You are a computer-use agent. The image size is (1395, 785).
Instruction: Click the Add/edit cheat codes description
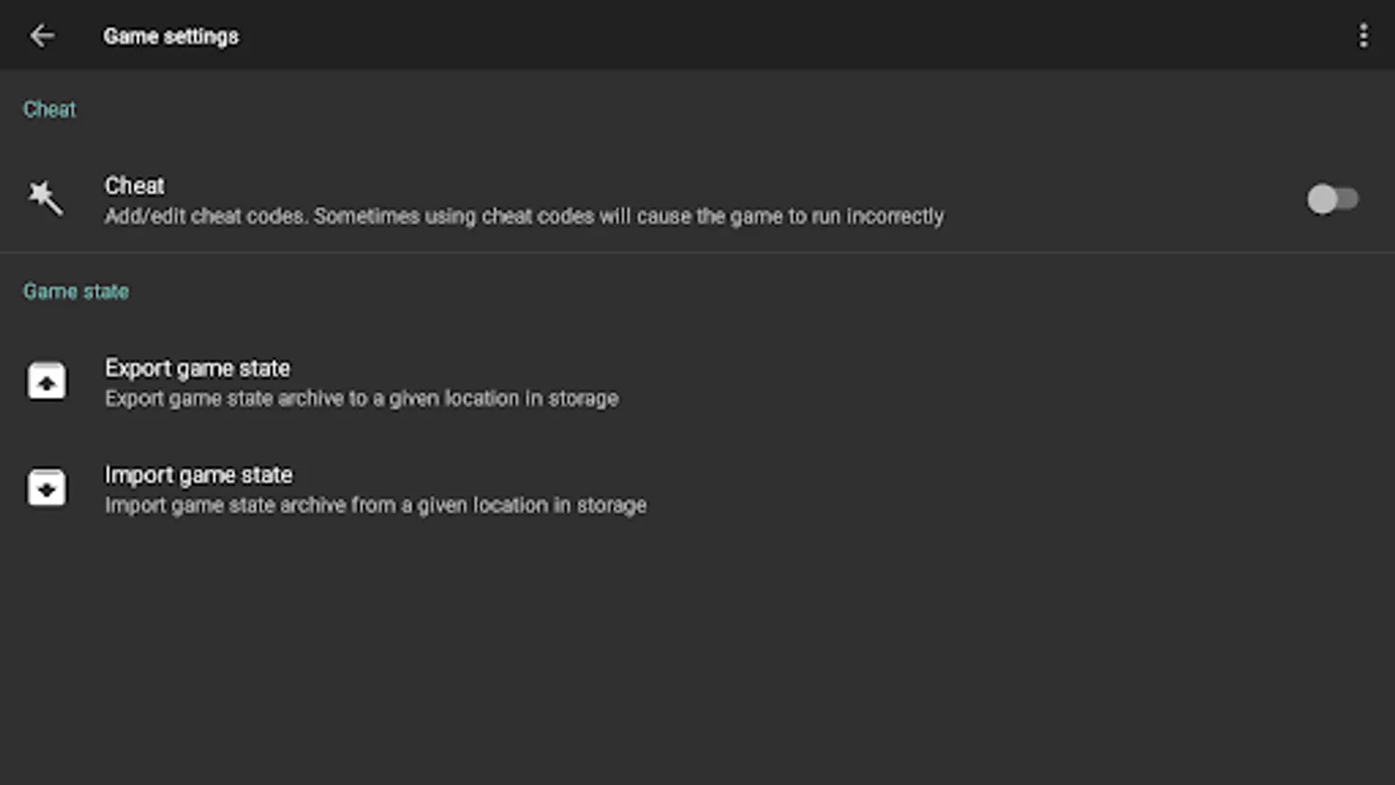[523, 216]
